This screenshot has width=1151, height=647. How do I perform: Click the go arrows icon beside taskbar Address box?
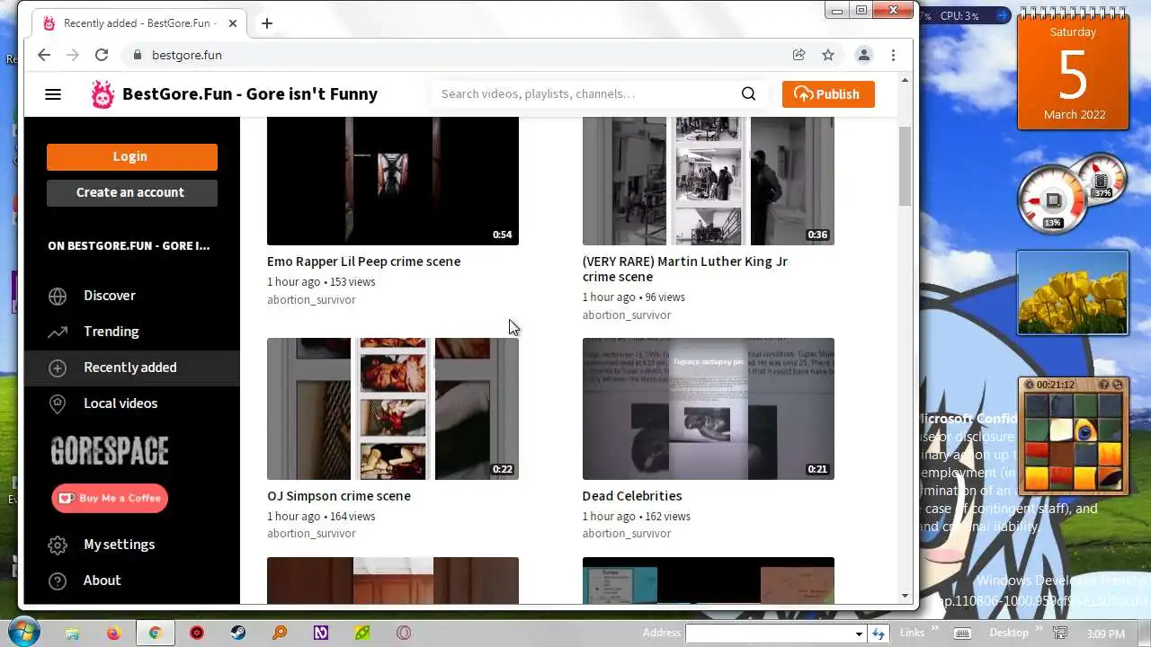click(x=879, y=634)
